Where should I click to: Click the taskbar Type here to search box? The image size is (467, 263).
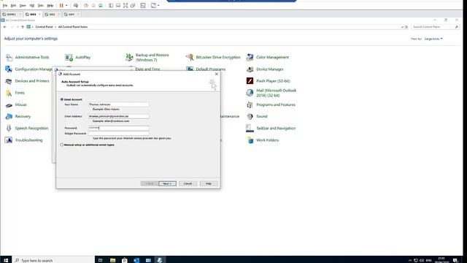click(x=53, y=260)
